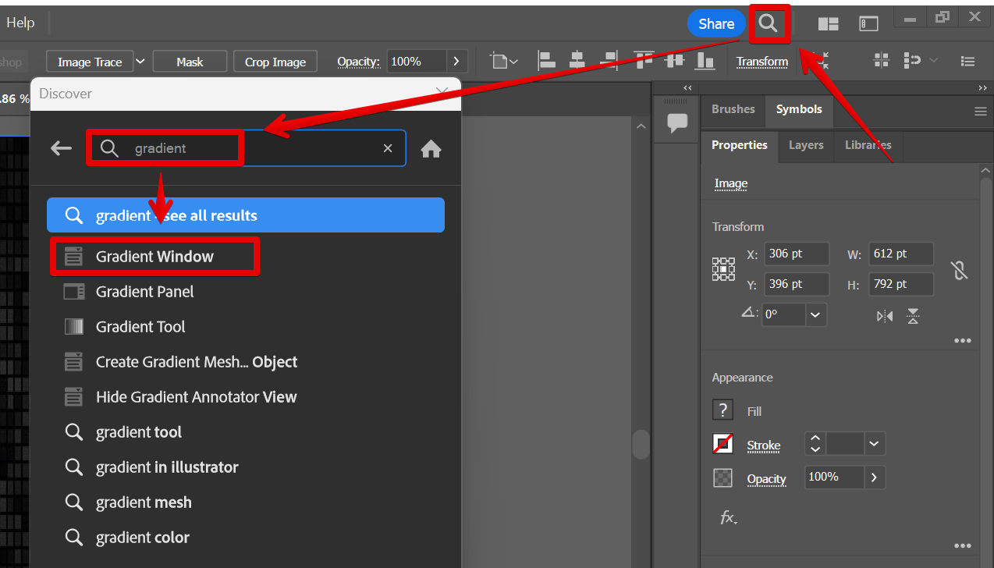Expand the Opacity arrow in Appearance
Viewport: 994px width, 568px height.
(x=874, y=477)
